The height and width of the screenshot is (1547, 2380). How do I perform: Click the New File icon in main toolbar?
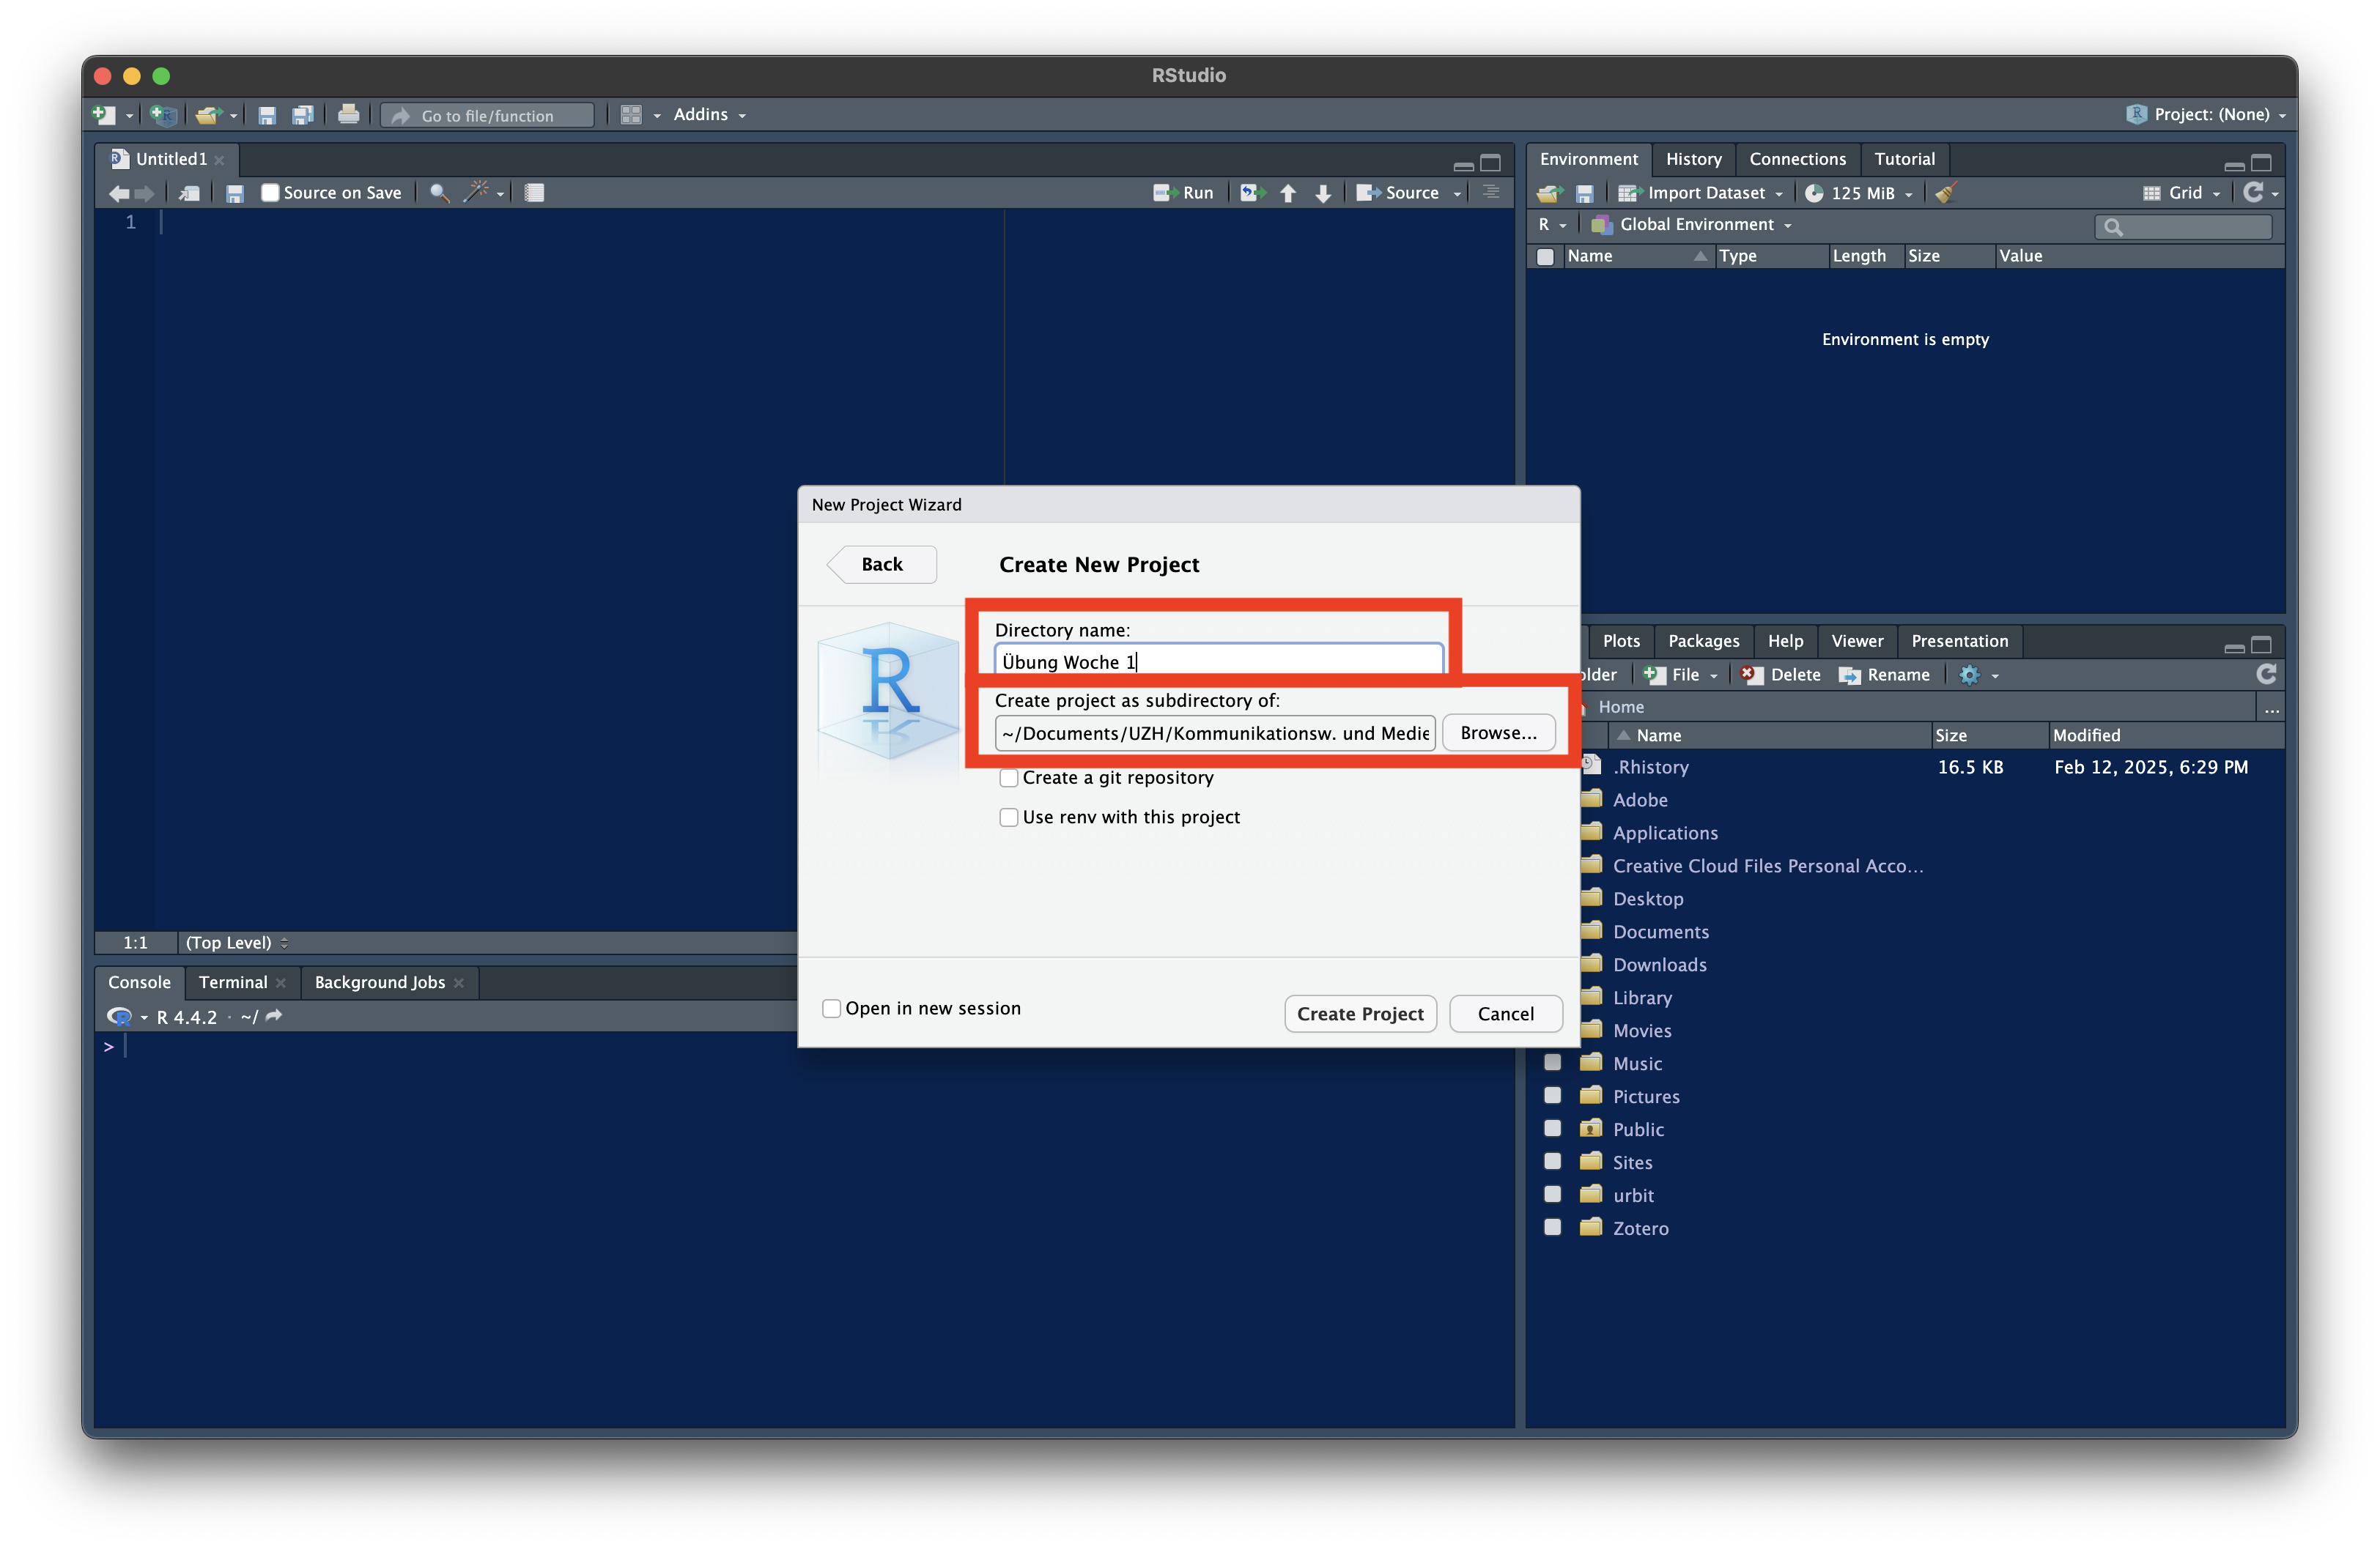click(x=104, y=115)
